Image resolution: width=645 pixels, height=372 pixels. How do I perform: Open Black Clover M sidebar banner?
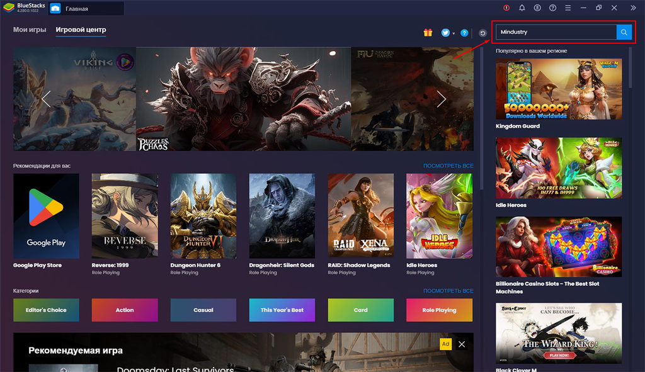click(559, 333)
